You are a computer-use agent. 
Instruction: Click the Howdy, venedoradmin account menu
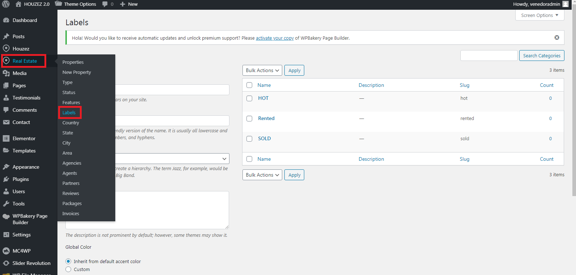click(541, 4)
